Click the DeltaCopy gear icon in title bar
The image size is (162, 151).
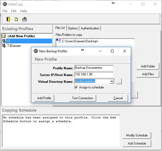point(5,4)
